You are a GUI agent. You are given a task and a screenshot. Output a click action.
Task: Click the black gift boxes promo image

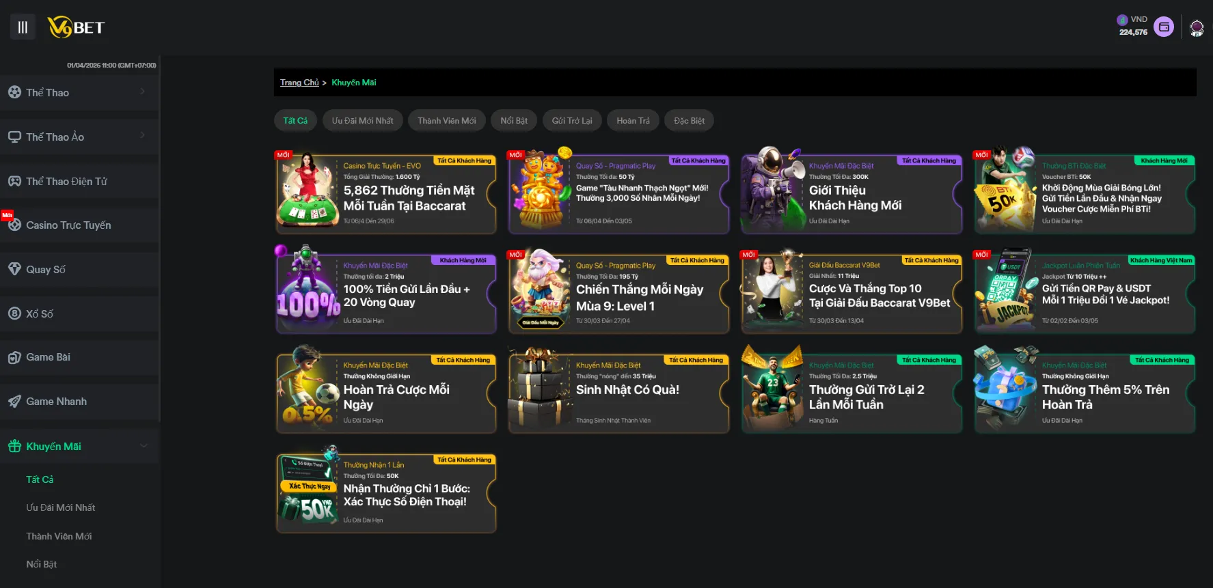click(539, 389)
